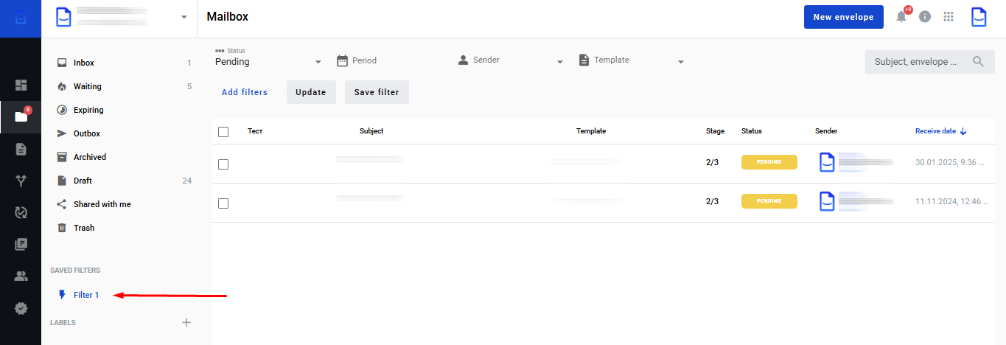The image size is (1006, 345).
Task: Click the Template column header
Action: point(591,131)
